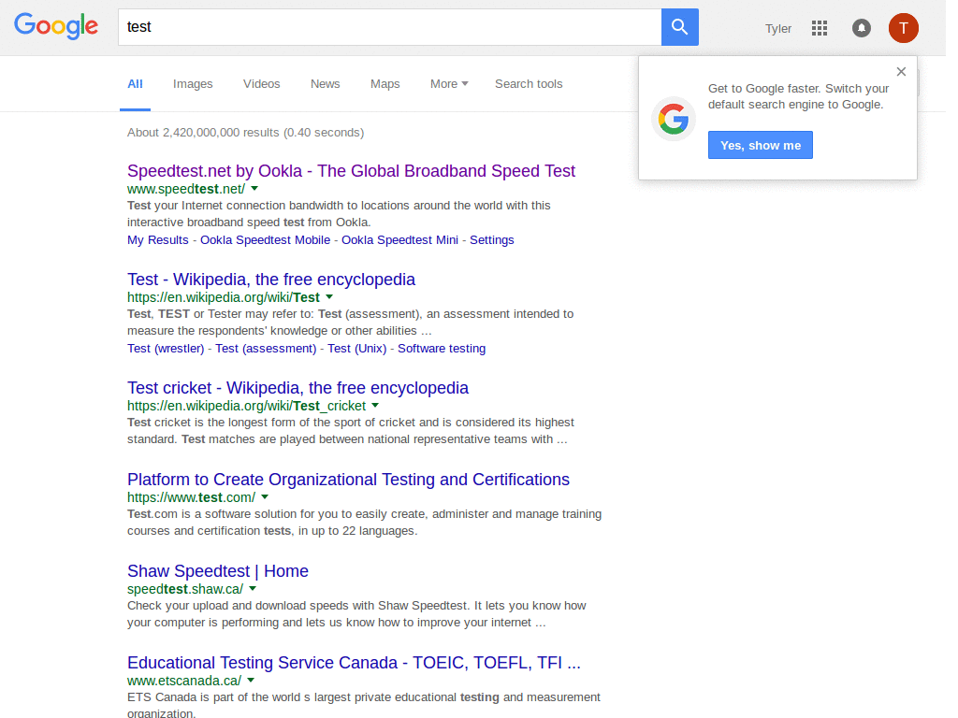Image resolution: width=958 pixels, height=718 pixels.
Task: Click Tyler's account name
Action: tap(777, 28)
